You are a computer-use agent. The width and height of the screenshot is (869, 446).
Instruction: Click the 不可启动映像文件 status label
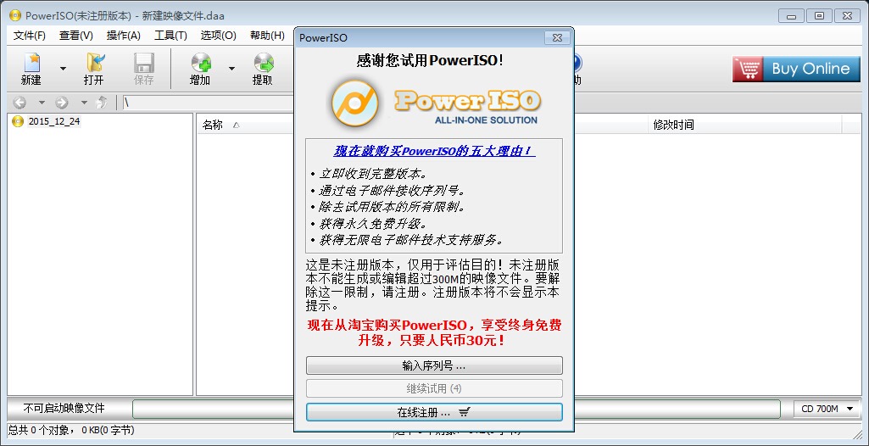(x=64, y=409)
